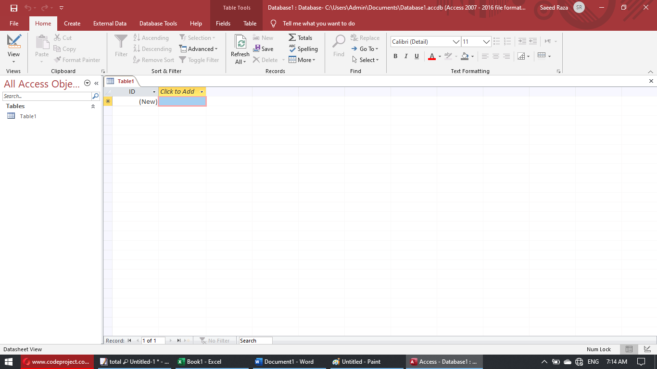Click the Filter funnel button
The image size is (657, 369).
click(121, 46)
